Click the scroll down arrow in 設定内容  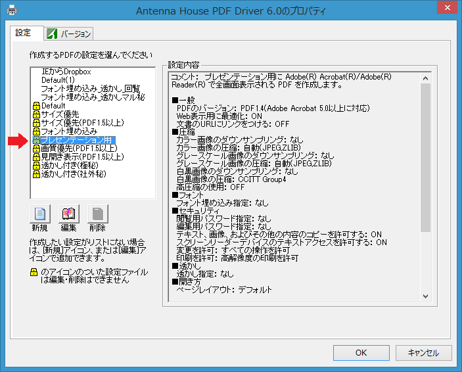(425, 296)
